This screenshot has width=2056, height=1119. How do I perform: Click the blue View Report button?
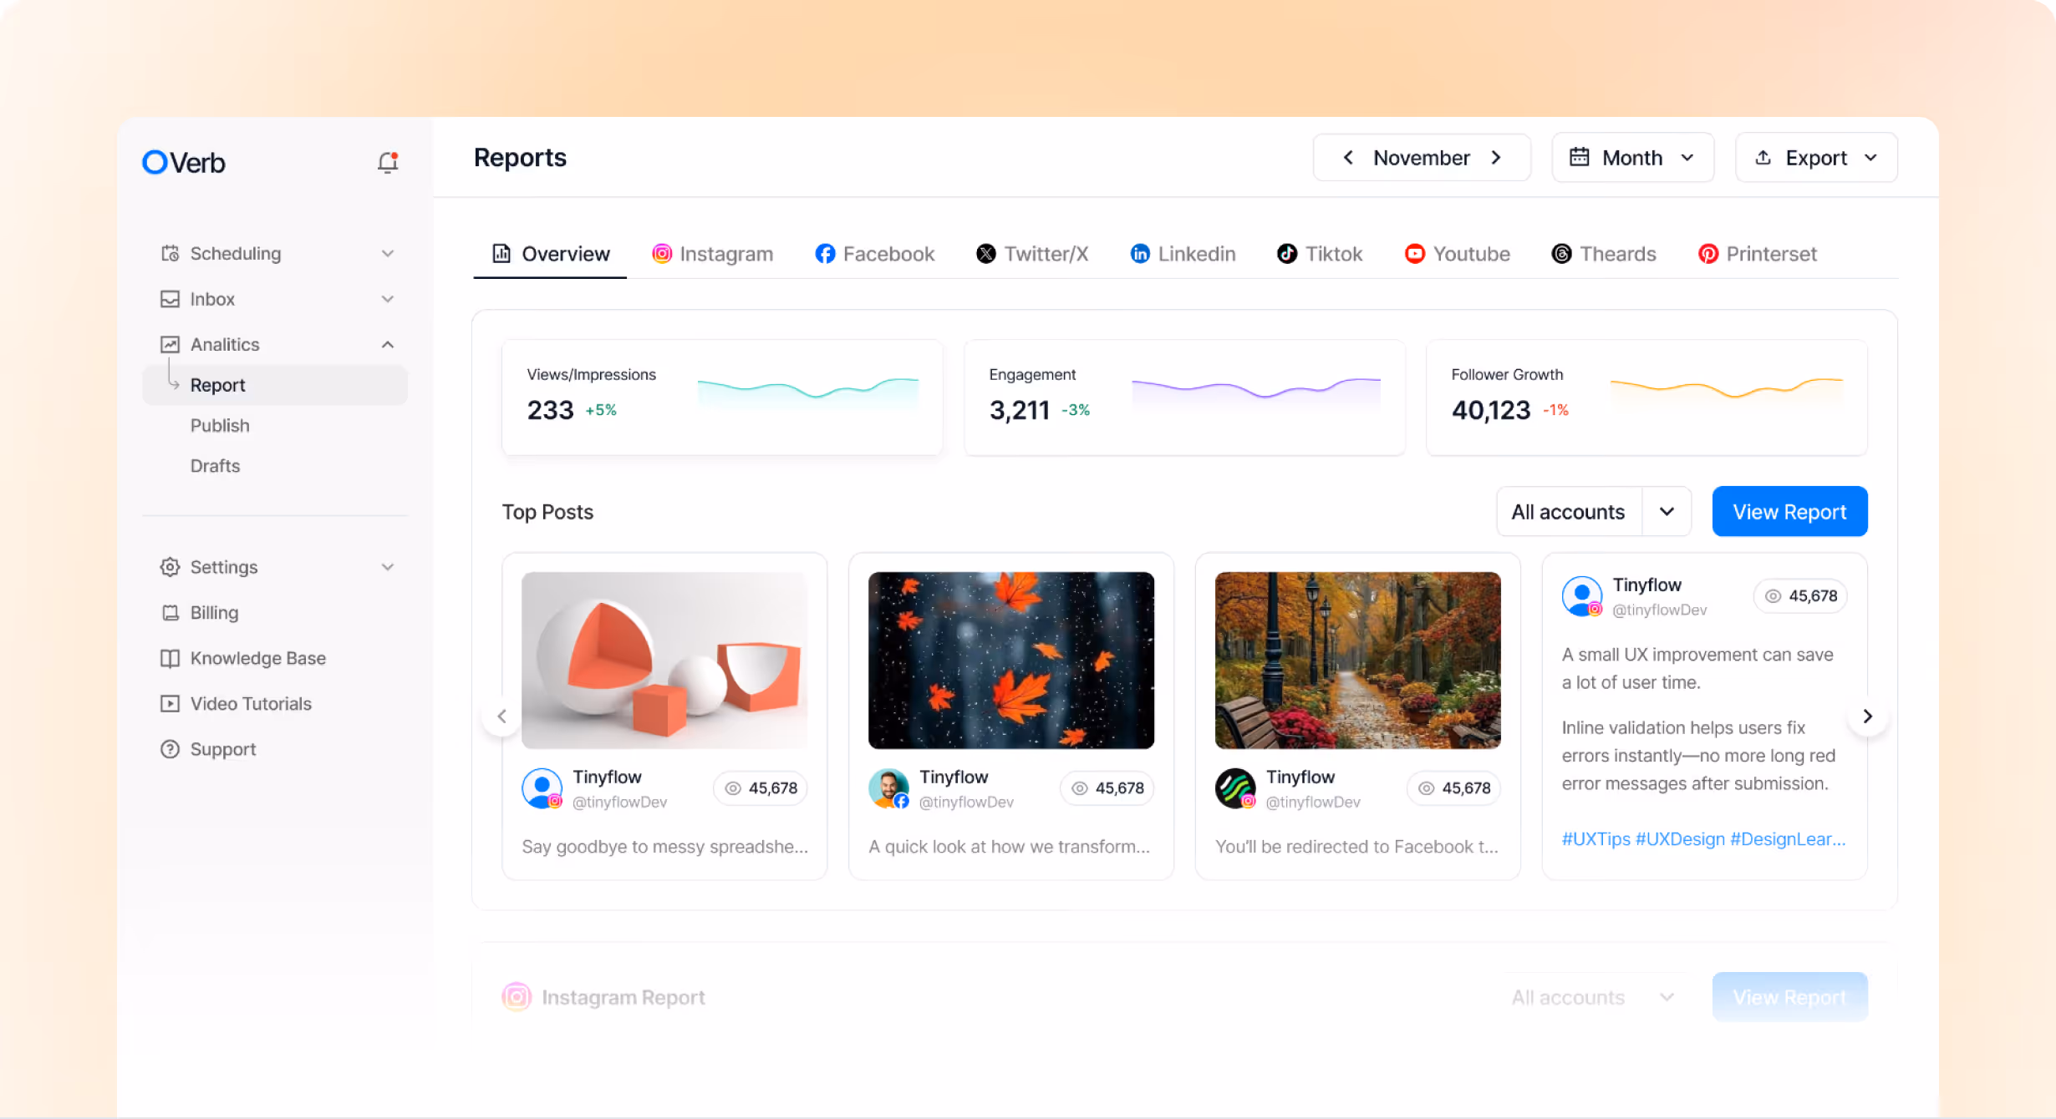coord(1789,512)
